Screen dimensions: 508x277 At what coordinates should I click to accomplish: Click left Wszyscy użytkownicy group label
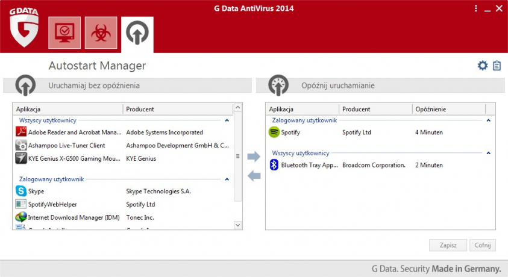48,120
